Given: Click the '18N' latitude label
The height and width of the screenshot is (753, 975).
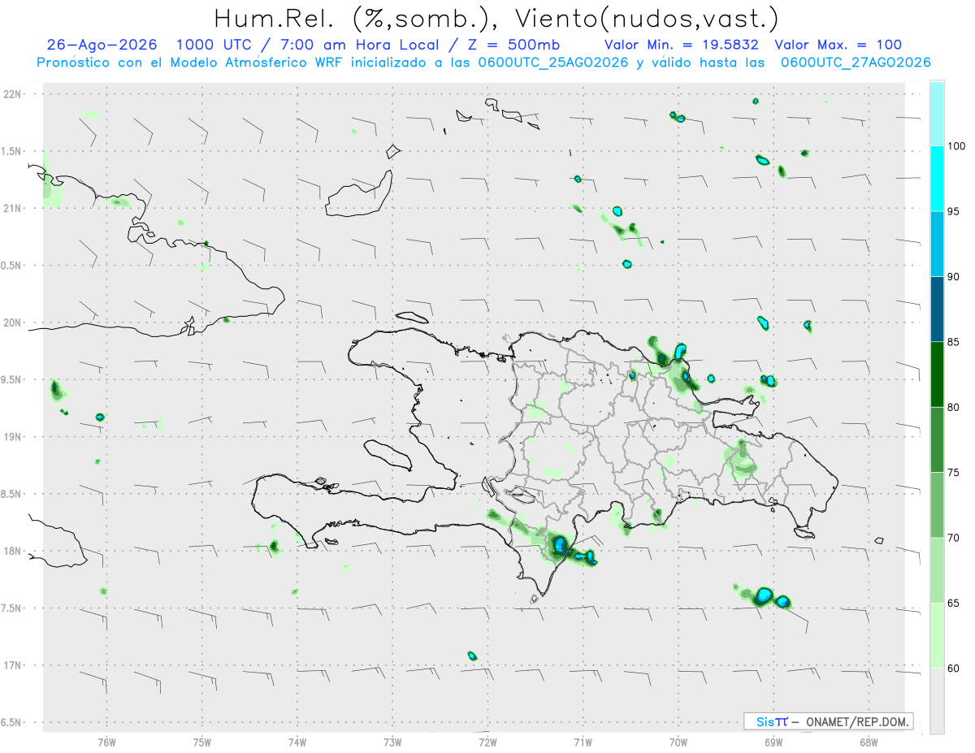Looking at the screenshot, I should [x=13, y=551].
